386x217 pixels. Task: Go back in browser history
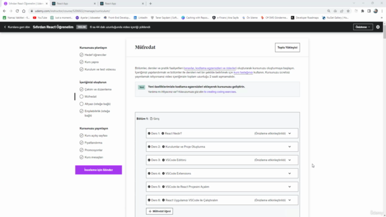pyautogui.click(x=4, y=11)
